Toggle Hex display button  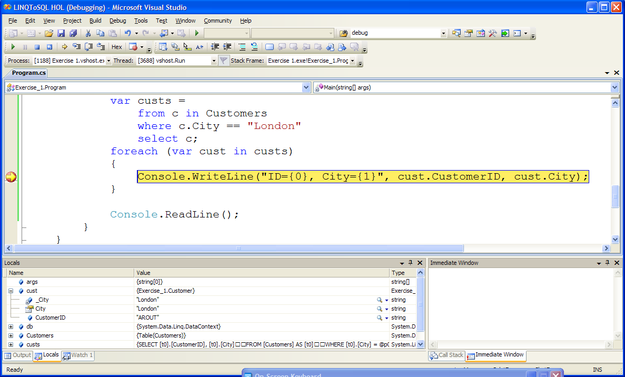pyautogui.click(x=117, y=47)
